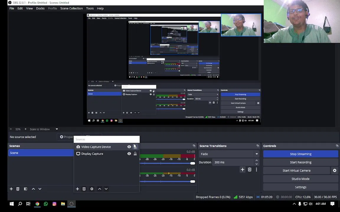Select the Scene item in Scenes list
Viewport: 340px width, 212px height.
click(41, 153)
